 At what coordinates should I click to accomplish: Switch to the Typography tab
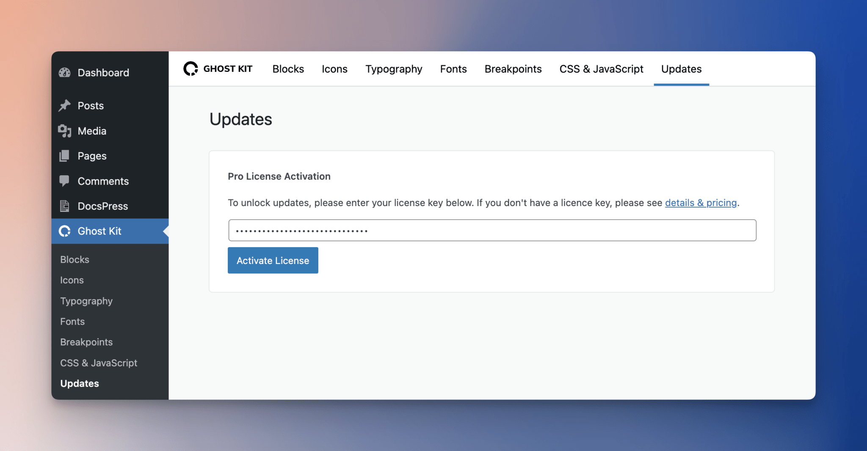394,69
